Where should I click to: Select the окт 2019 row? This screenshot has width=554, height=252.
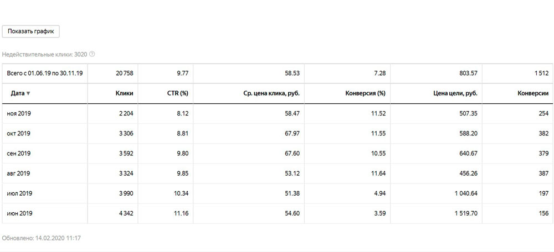[19, 133]
